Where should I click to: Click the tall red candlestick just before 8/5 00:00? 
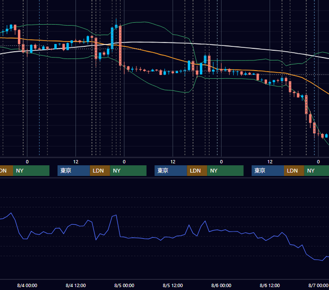[120, 46]
